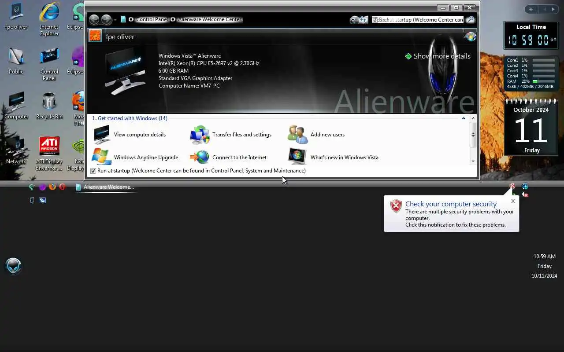Click the refresh button in the address bar
The height and width of the screenshot is (352, 564).
363,20
